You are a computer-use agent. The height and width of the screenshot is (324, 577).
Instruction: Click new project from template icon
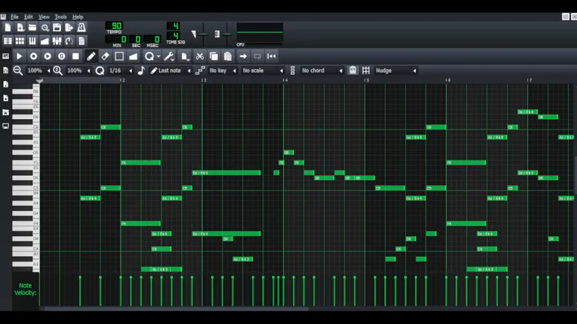[21, 28]
